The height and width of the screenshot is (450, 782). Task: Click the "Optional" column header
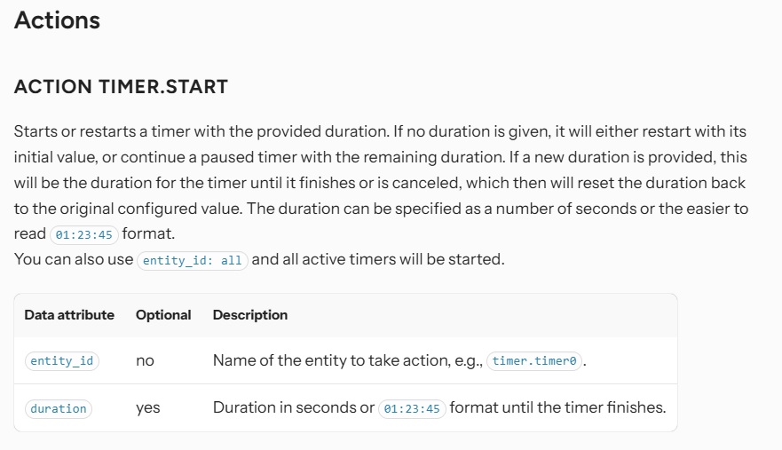pyautogui.click(x=163, y=315)
